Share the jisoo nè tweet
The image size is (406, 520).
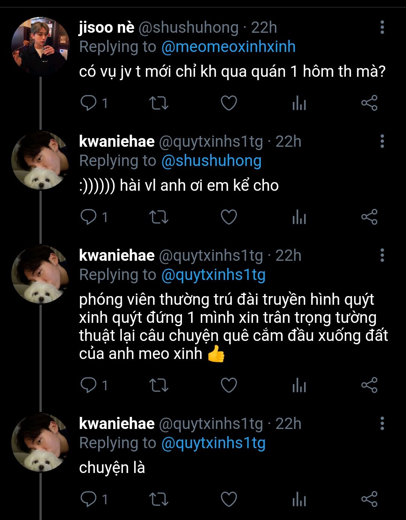pos(369,103)
